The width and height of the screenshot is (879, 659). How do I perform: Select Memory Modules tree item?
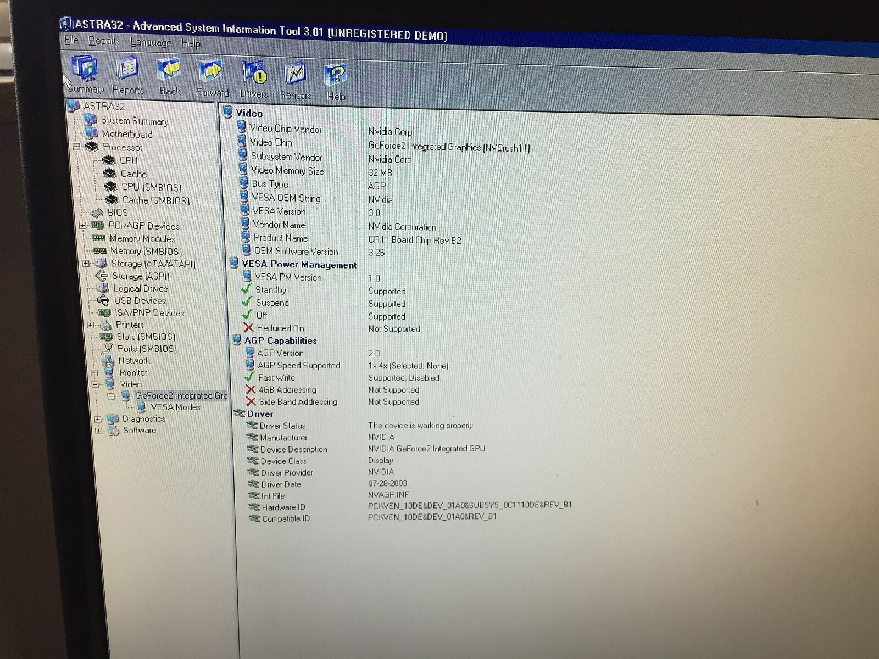pos(142,238)
